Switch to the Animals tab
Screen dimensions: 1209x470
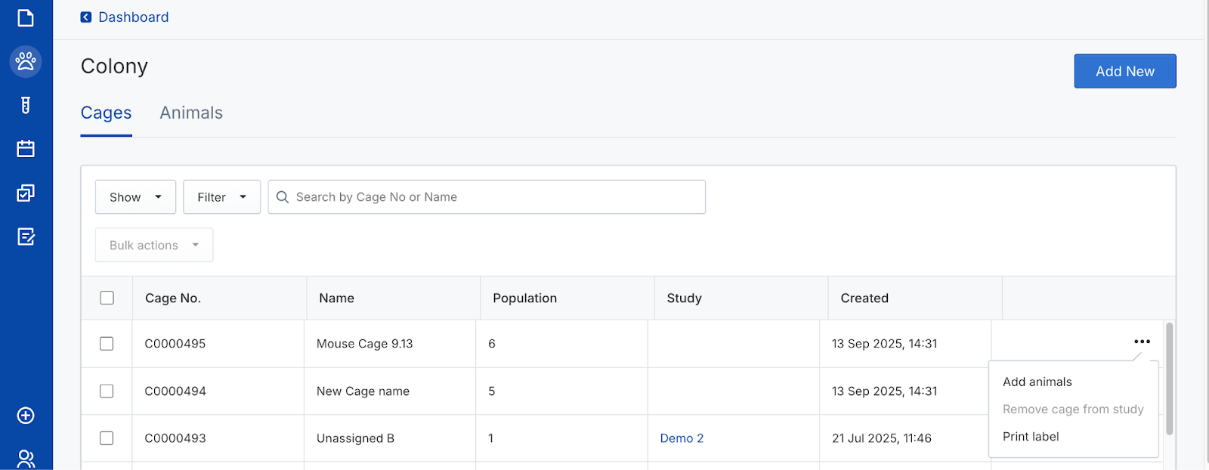[191, 113]
